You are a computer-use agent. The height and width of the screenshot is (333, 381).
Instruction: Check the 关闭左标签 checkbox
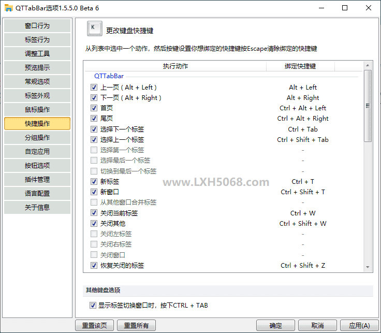94,234
